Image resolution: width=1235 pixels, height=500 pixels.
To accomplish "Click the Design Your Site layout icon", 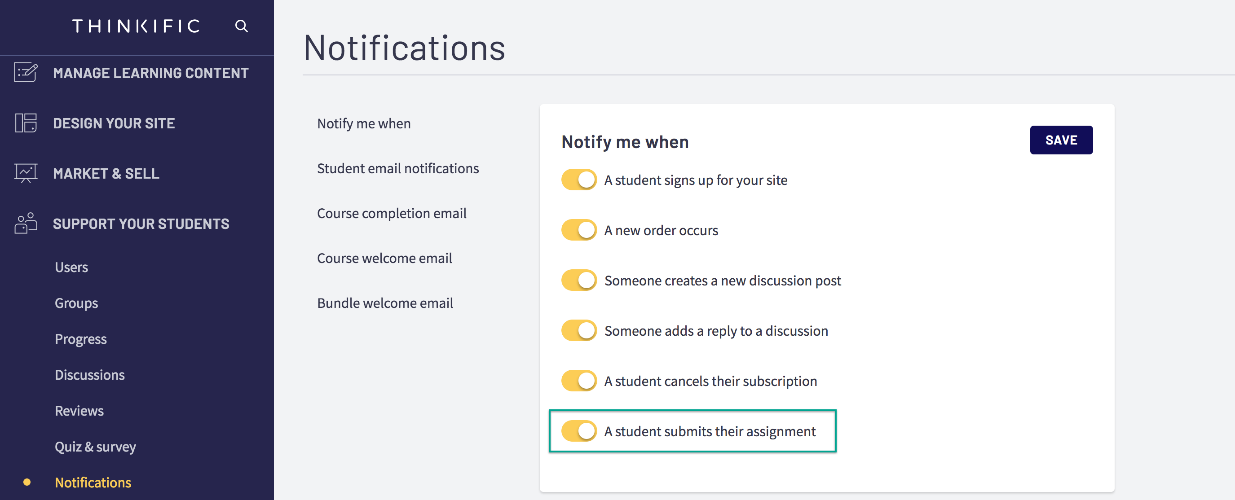I will [x=25, y=123].
